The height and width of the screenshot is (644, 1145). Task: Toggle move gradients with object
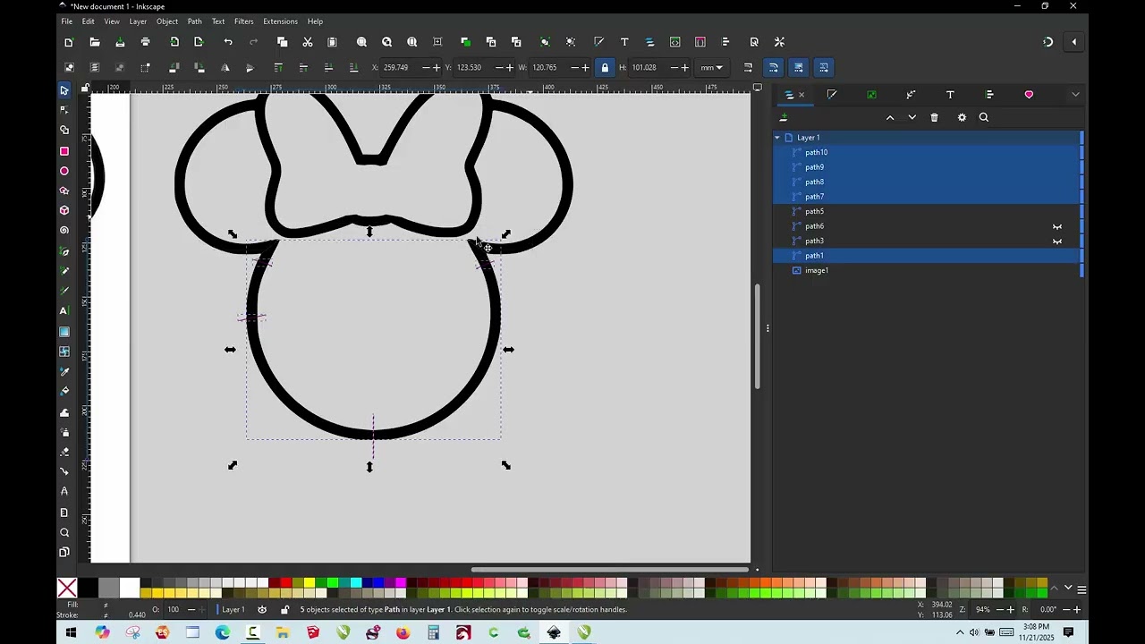coord(799,67)
